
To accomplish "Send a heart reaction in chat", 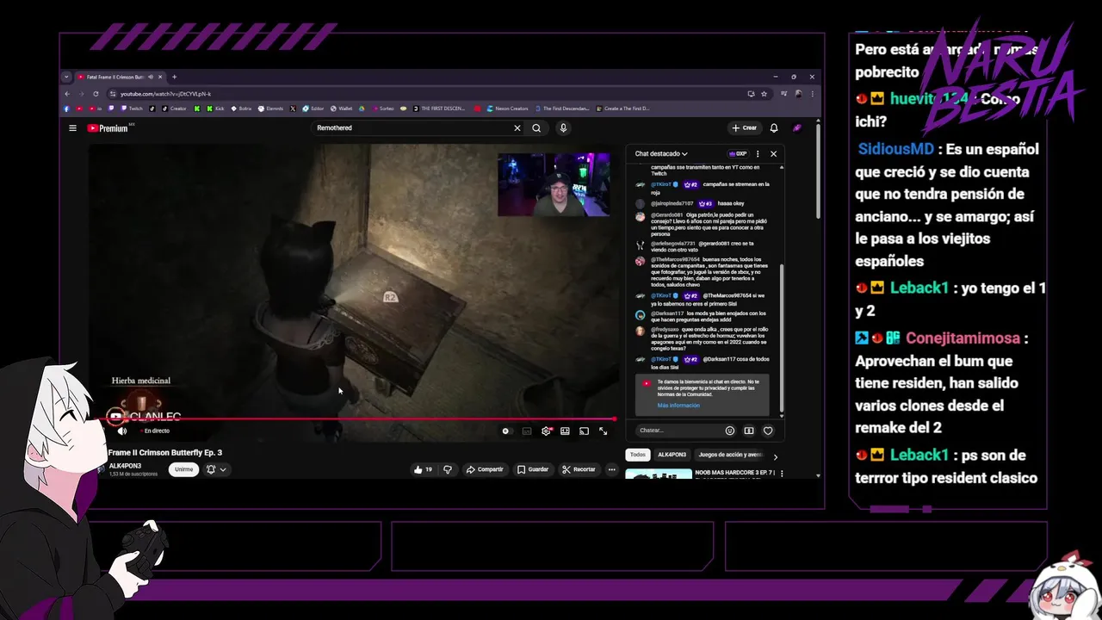I will click(x=768, y=431).
